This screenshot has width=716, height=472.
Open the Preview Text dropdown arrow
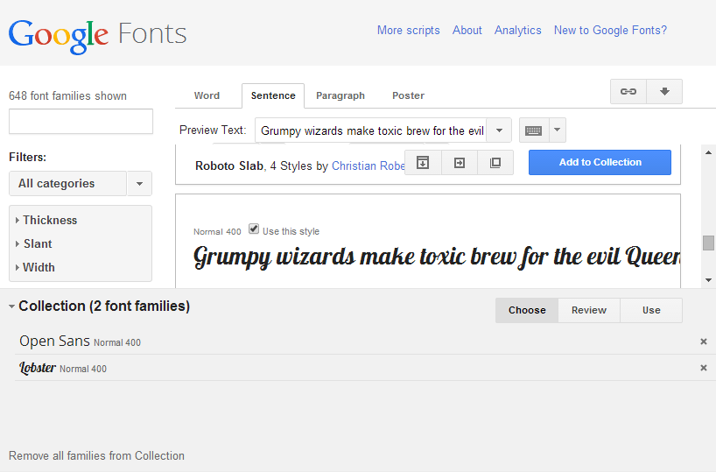[x=499, y=130]
